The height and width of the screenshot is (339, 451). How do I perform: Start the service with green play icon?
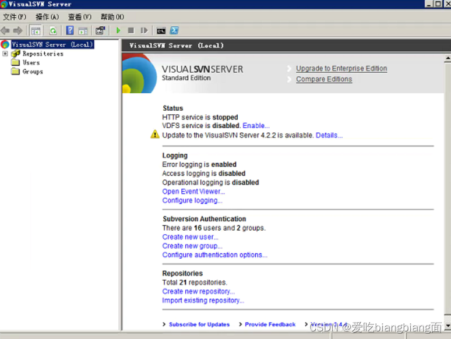tap(118, 30)
